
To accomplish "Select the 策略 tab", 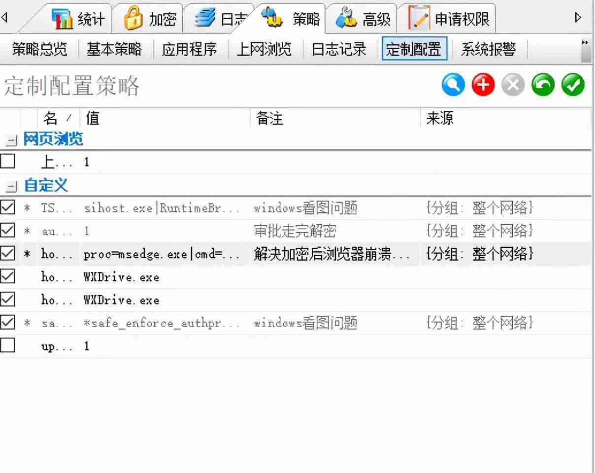I will [292, 18].
